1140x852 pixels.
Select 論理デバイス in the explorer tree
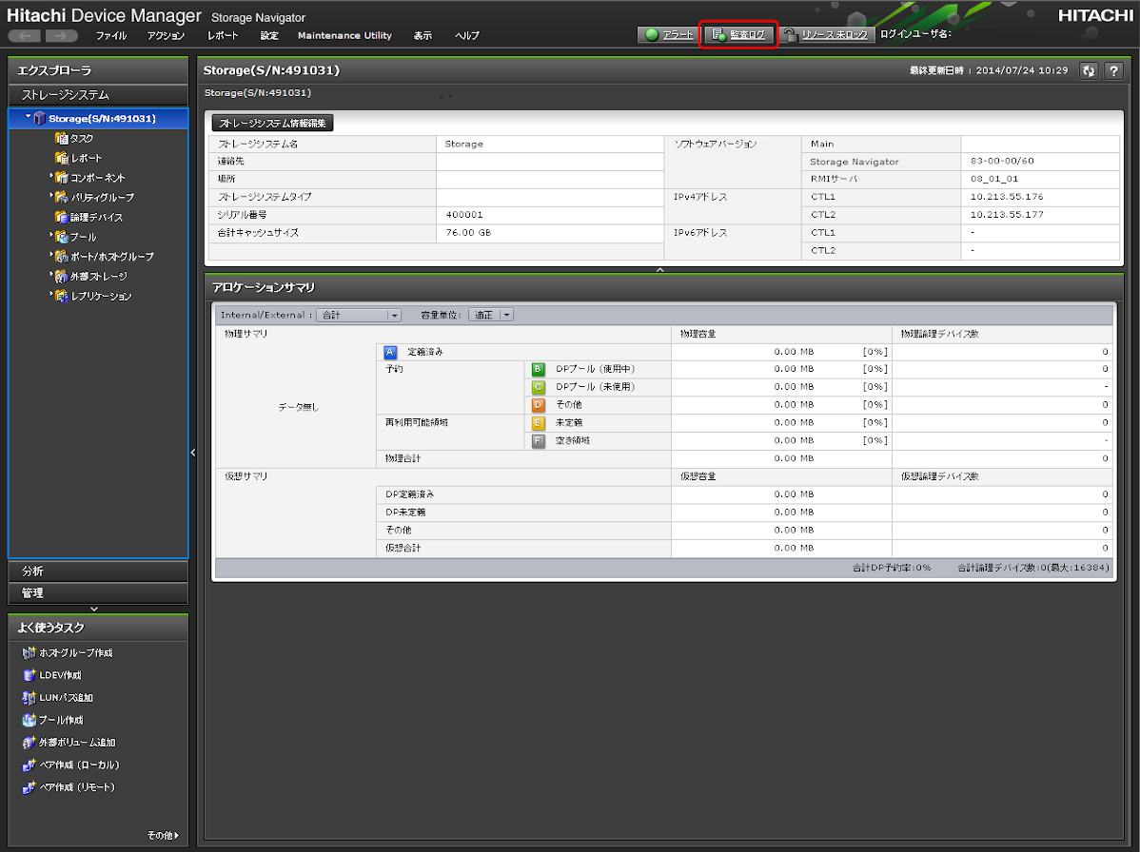pyautogui.click(x=96, y=217)
